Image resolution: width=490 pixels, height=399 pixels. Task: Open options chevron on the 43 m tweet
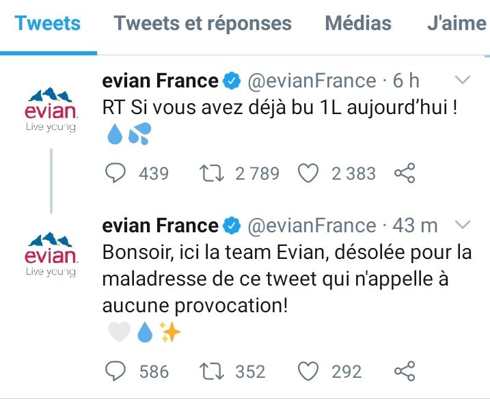click(x=463, y=224)
